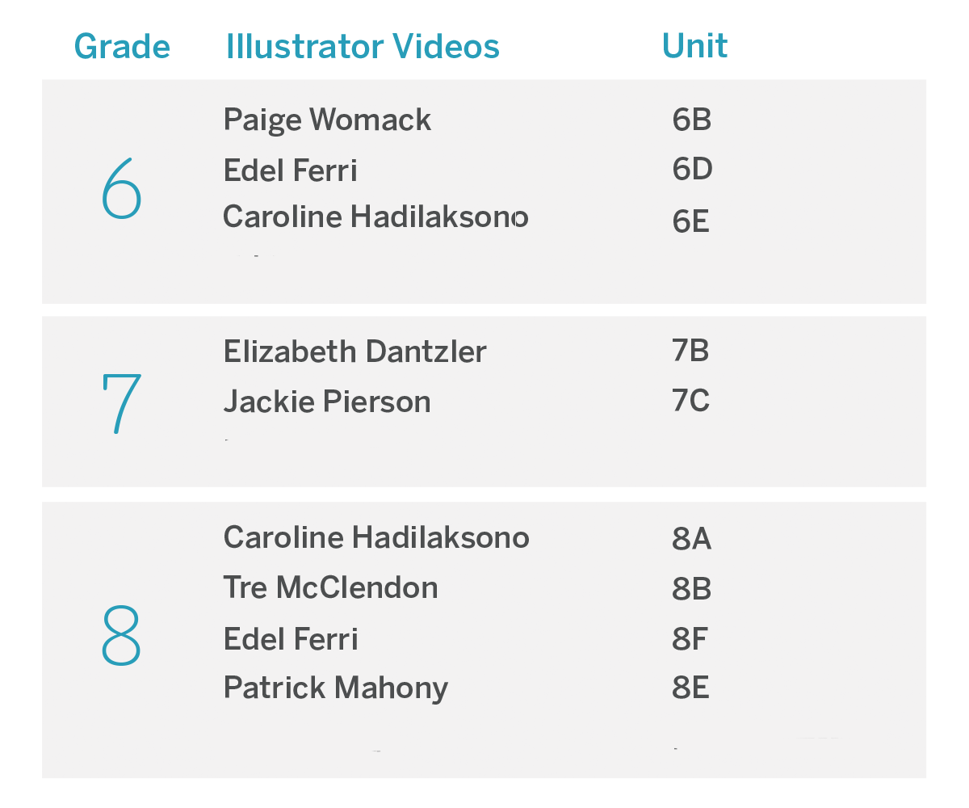Screen dimensions: 969x808
Task: Choose unit 7C
Action: pyautogui.click(x=690, y=401)
